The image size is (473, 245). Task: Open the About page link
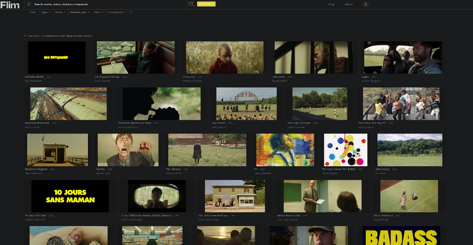(x=349, y=4)
